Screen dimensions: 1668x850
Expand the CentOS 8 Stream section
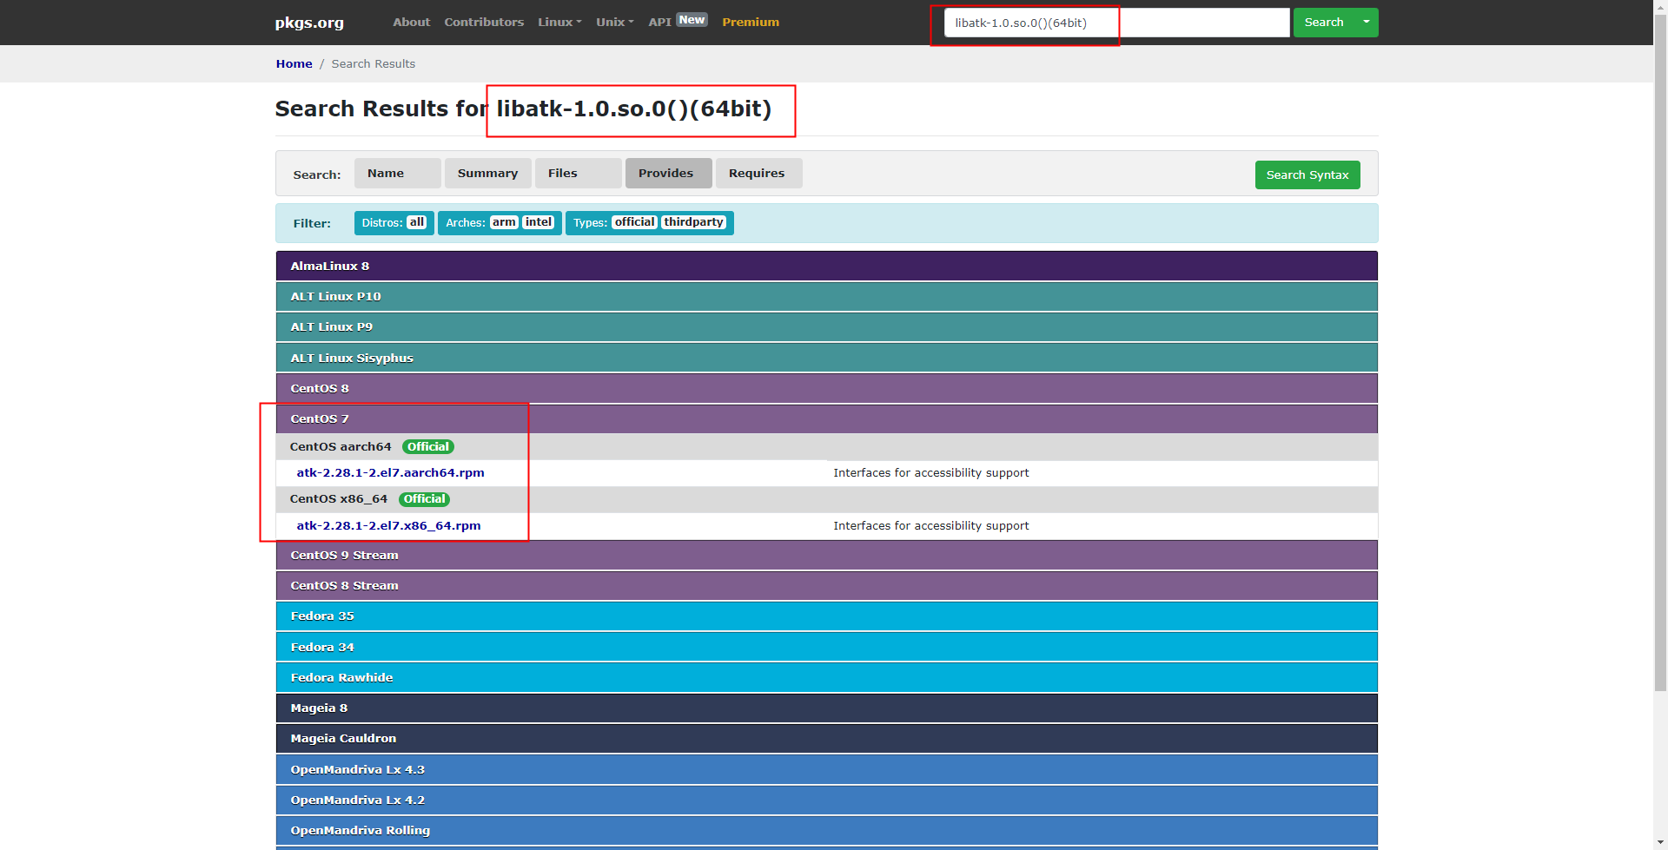(x=826, y=585)
